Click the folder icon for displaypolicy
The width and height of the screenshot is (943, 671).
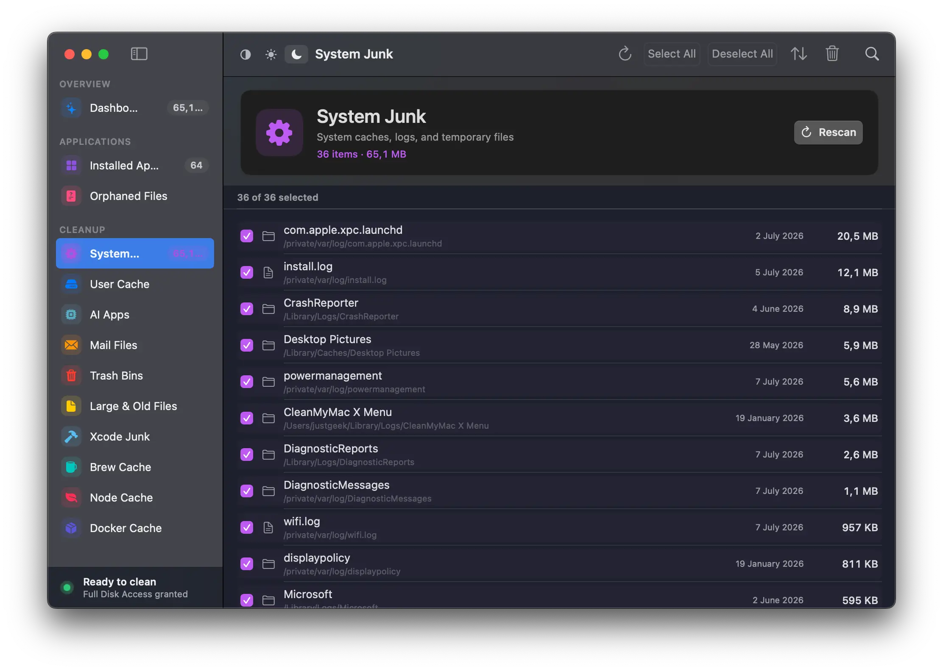click(268, 564)
